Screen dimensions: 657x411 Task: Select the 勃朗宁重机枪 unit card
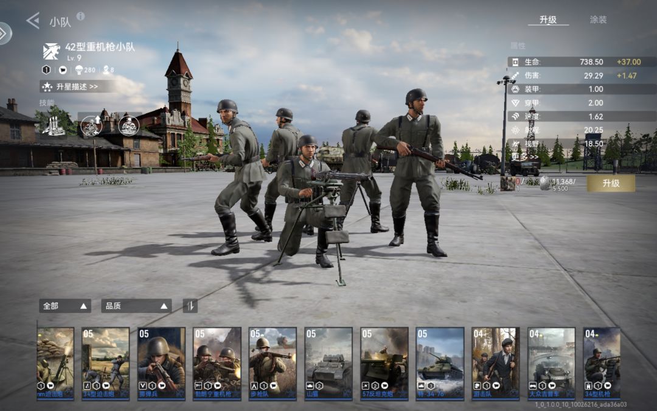217,364
